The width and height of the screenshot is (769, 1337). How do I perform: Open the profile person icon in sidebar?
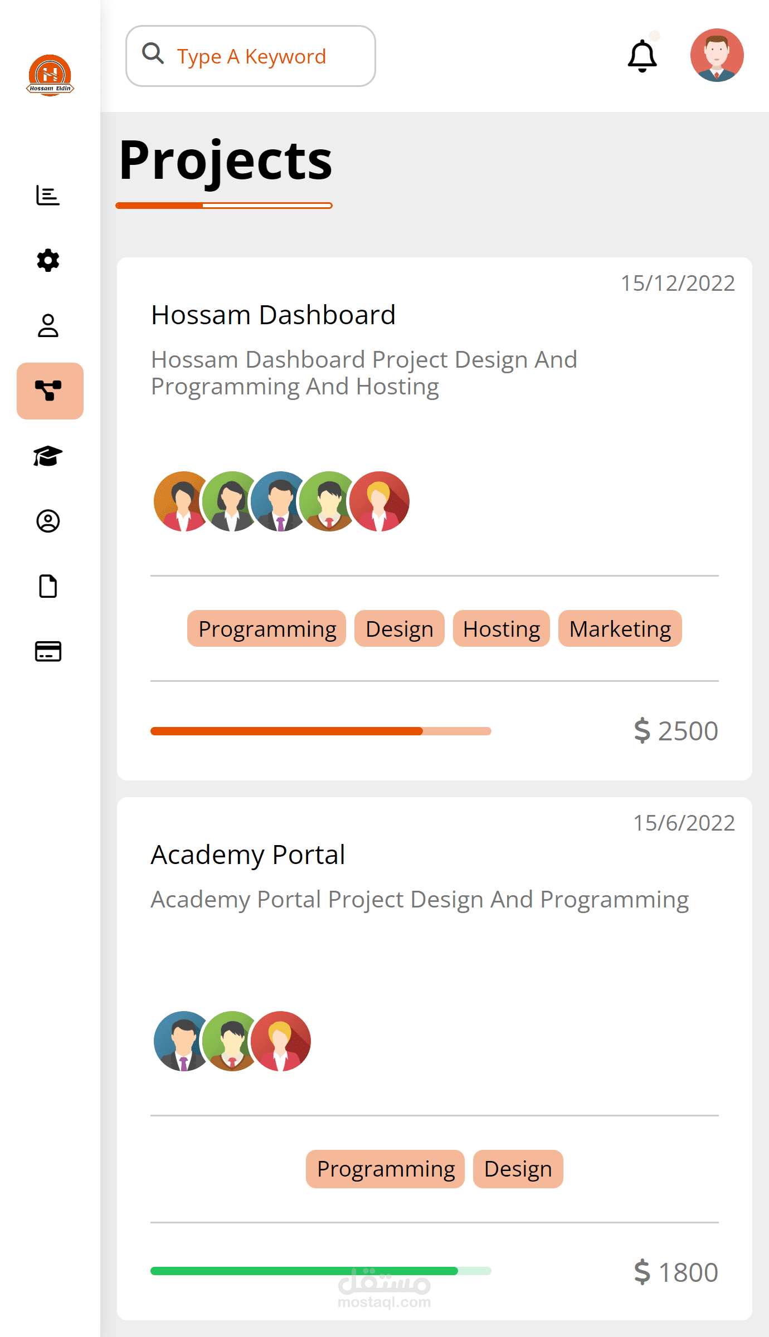point(48,325)
